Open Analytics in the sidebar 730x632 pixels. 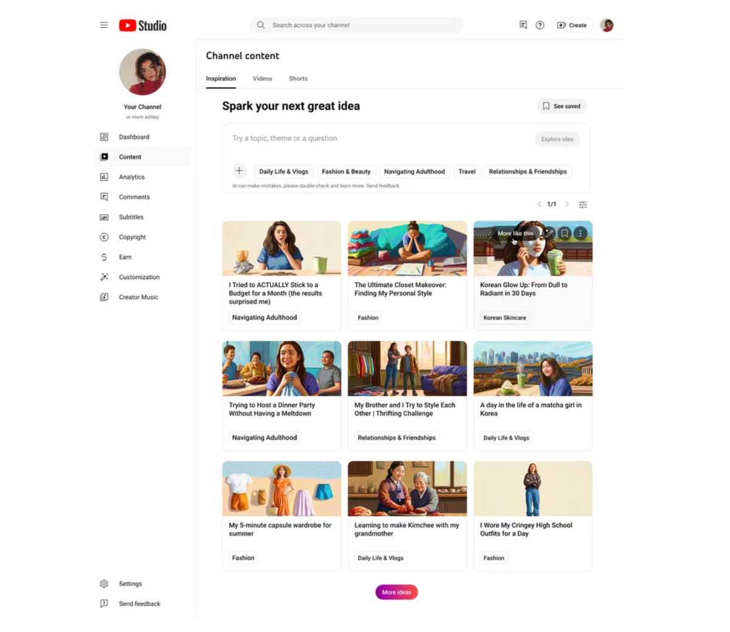131,177
